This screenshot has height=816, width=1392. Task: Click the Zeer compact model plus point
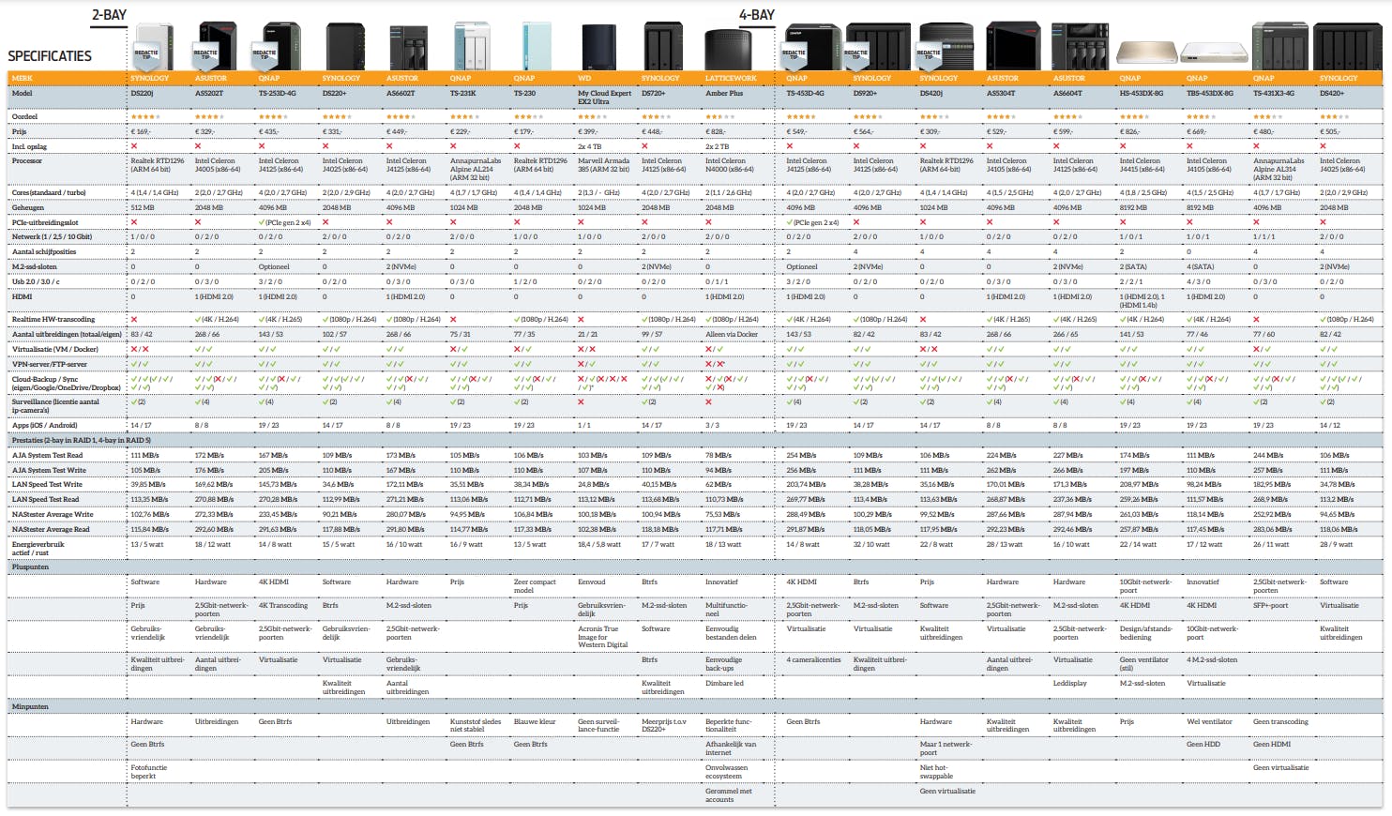[x=535, y=585]
